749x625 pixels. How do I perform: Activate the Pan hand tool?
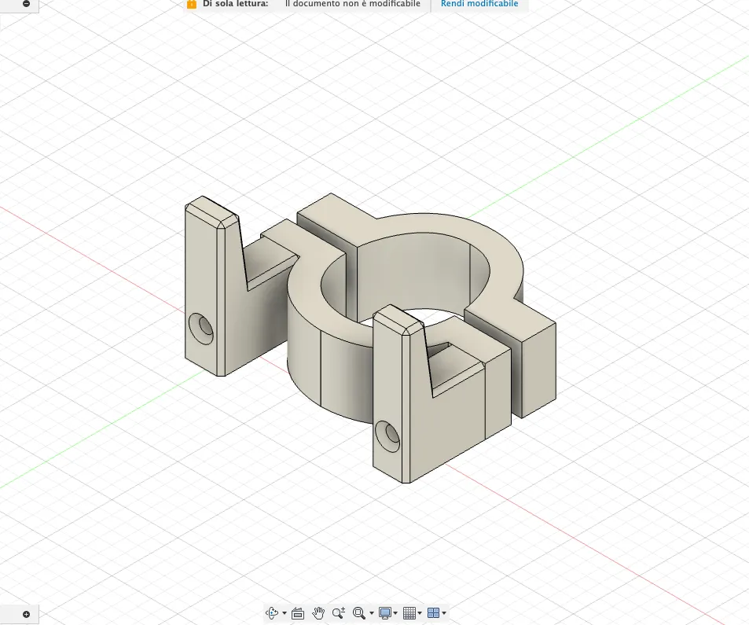pos(318,612)
